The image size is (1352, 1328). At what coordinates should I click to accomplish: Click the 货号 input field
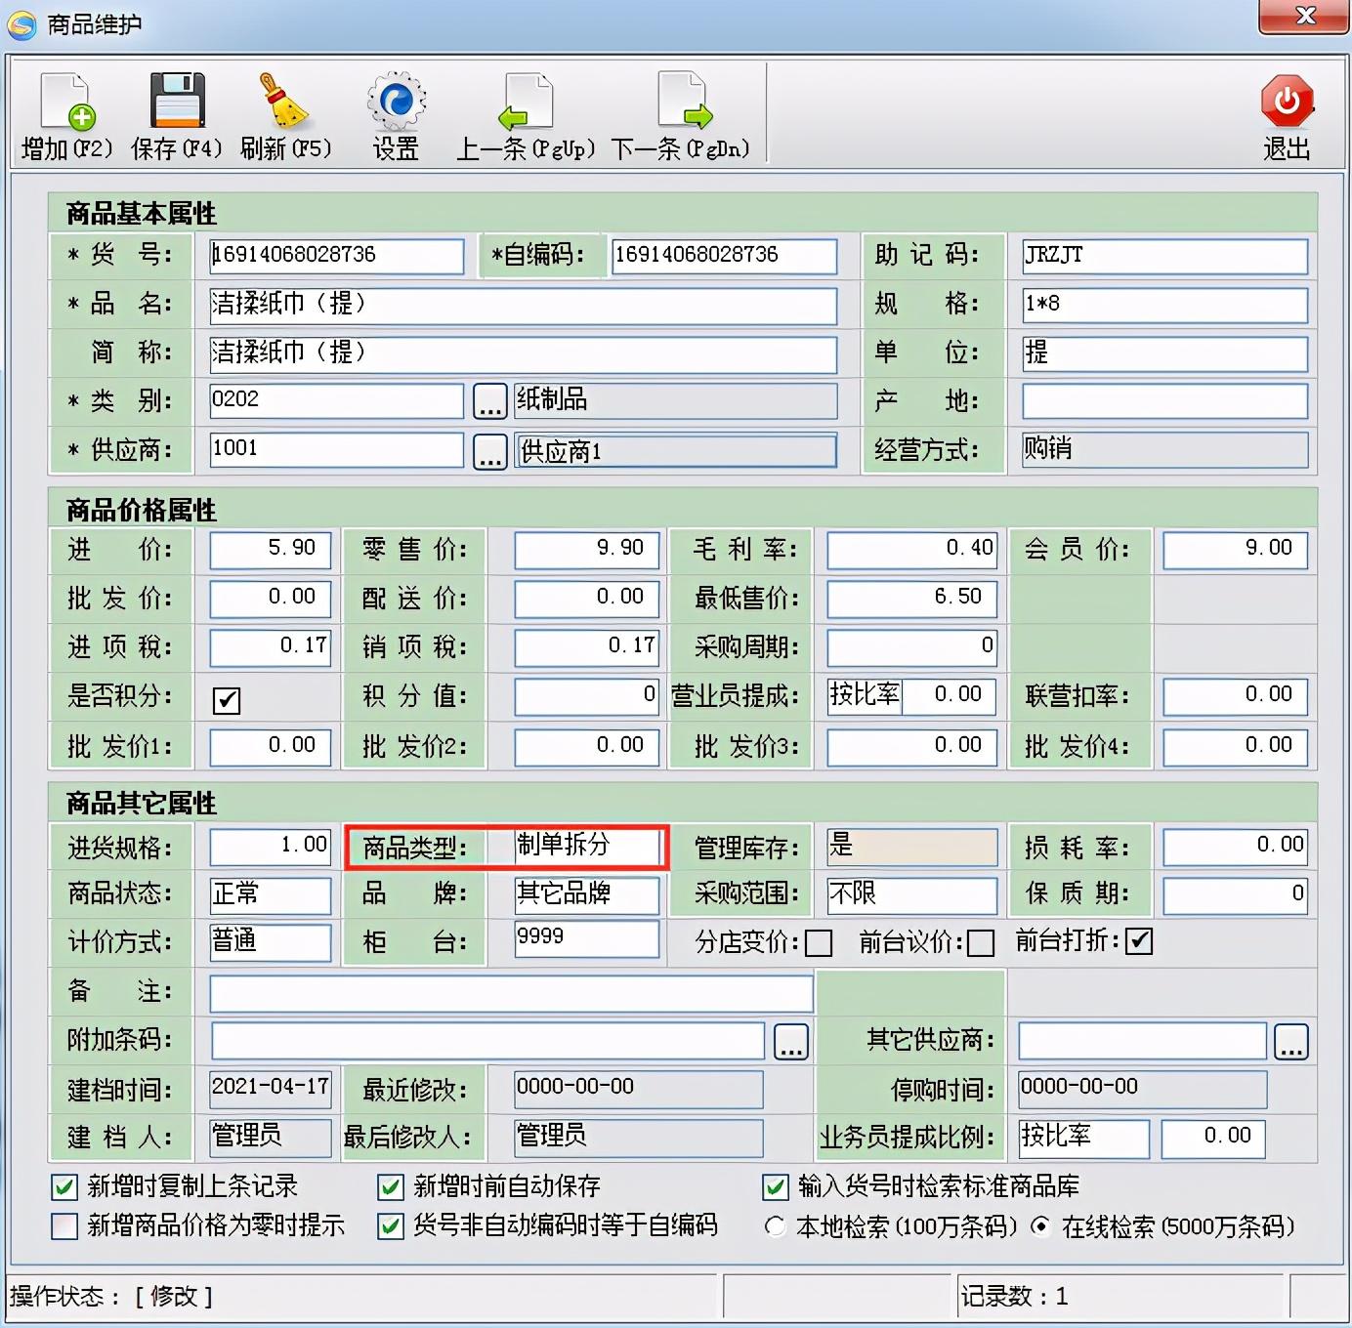tap(337, 256)
